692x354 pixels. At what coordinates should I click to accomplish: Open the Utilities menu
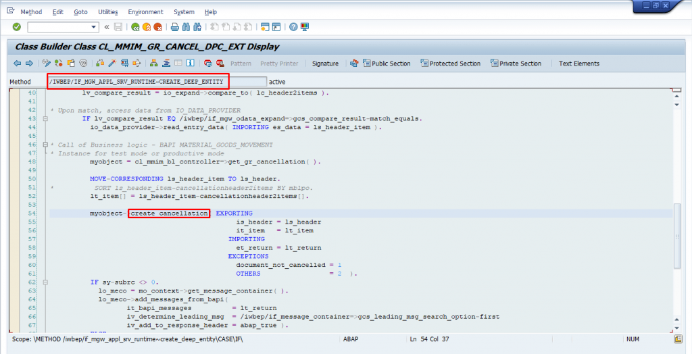pos(107,12)
